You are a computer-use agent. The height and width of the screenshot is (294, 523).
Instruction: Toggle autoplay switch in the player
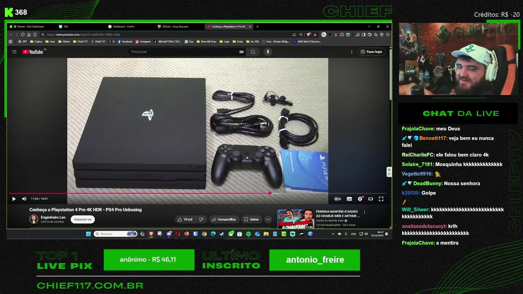[x=337, y=199]
